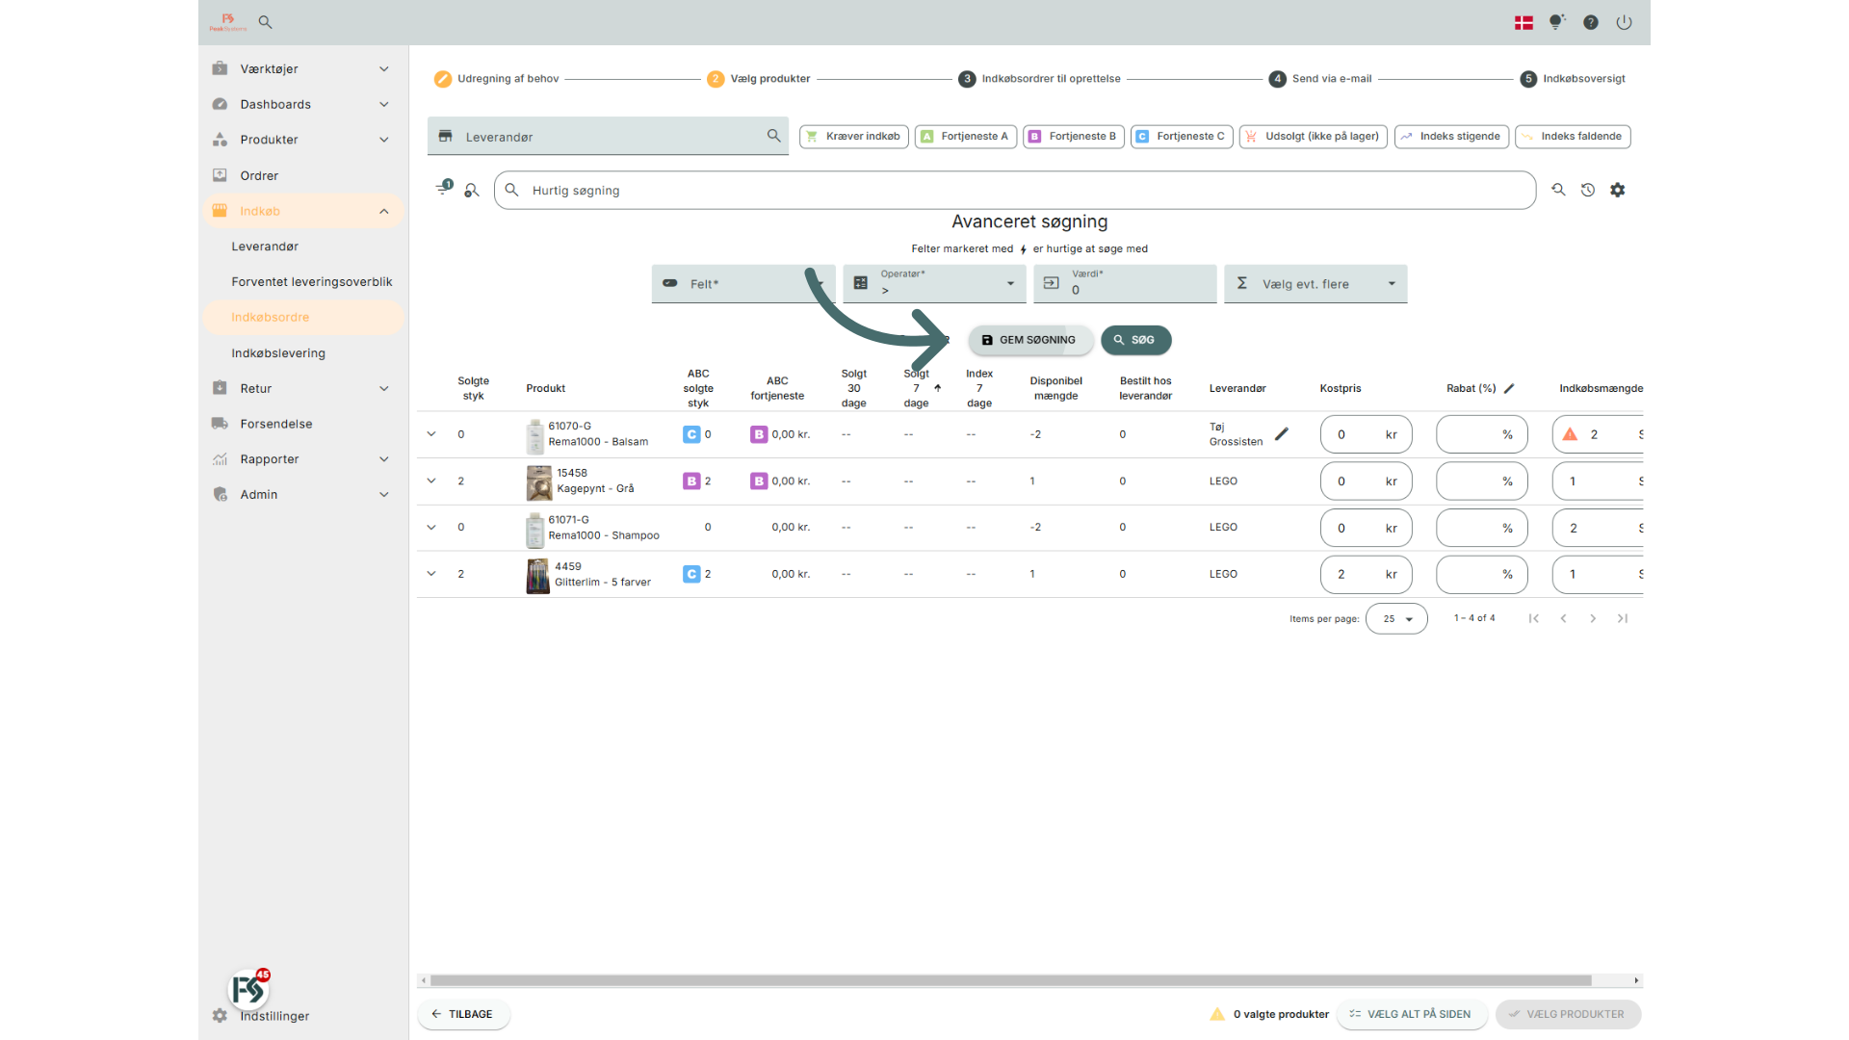Go to last page of pagination
The height and width of the screenshot is (1040, 1849).
coord(1623,618)
